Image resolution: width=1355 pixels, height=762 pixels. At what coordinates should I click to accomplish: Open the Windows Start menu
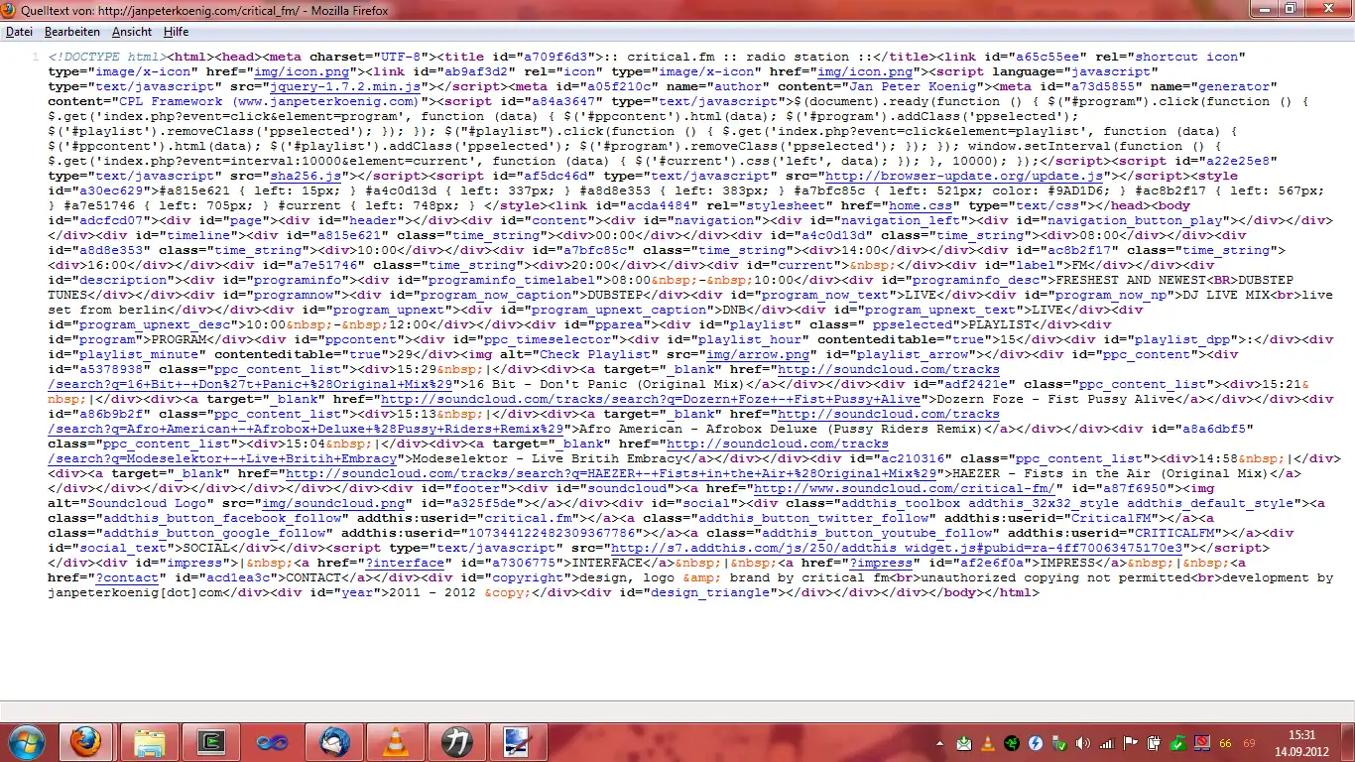tap(27, 741)
